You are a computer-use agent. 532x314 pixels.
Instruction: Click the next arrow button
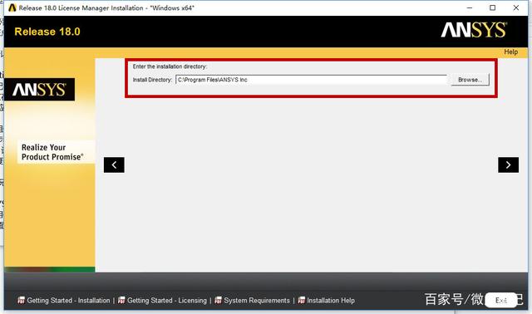508,164
